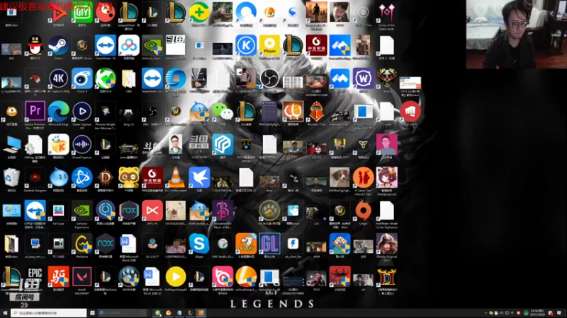Open Phoenix Wright Ace Attorney shortcut

[105, 112]
